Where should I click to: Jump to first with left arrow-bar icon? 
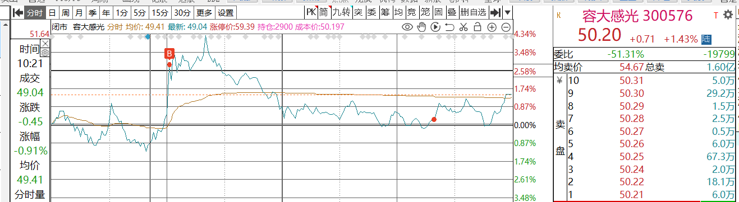(x=18, y=12)
